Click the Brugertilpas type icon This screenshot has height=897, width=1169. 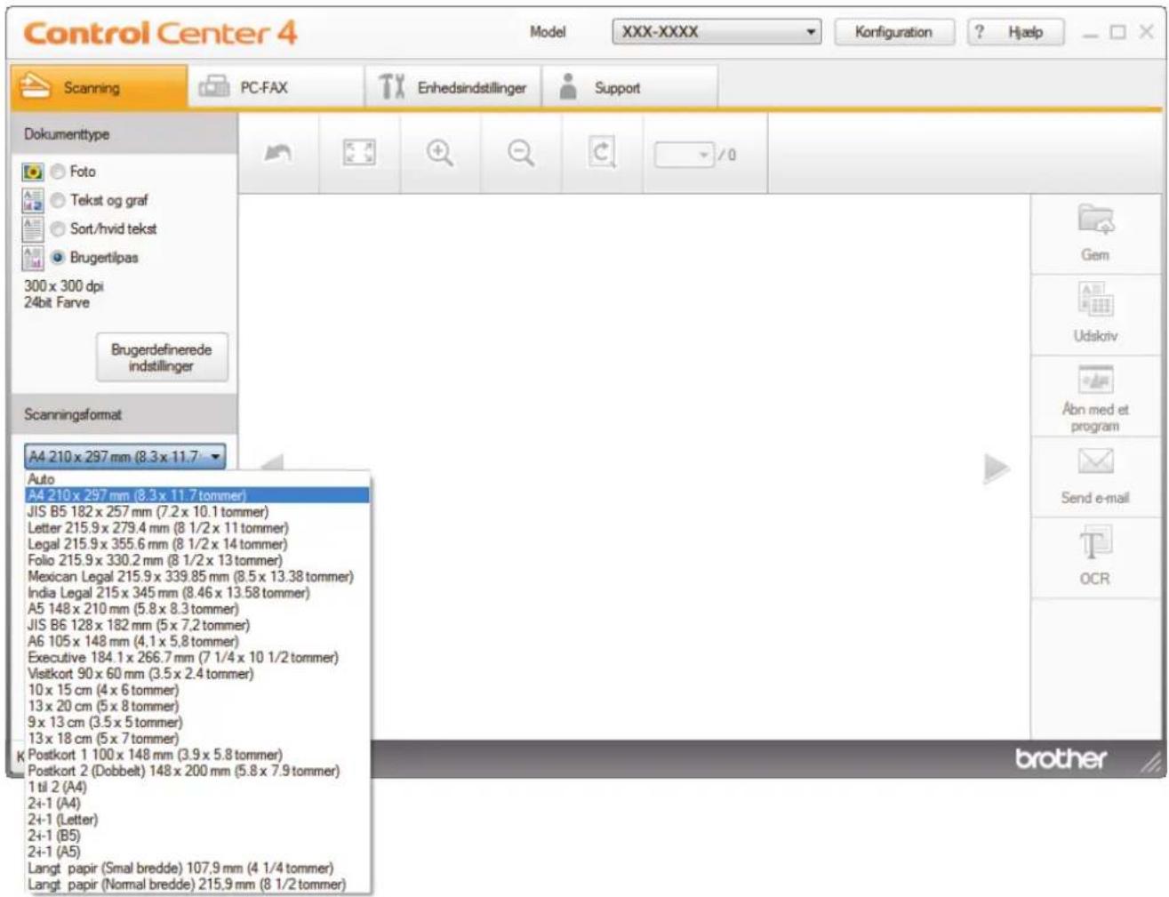click(x=33, y=258)
